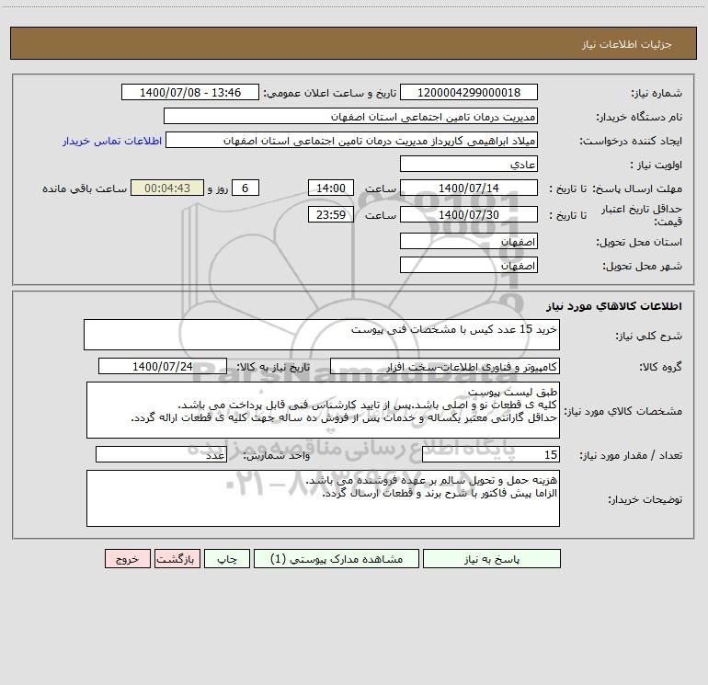Click the response deadline date 1400/07/14

pos(469,188)
